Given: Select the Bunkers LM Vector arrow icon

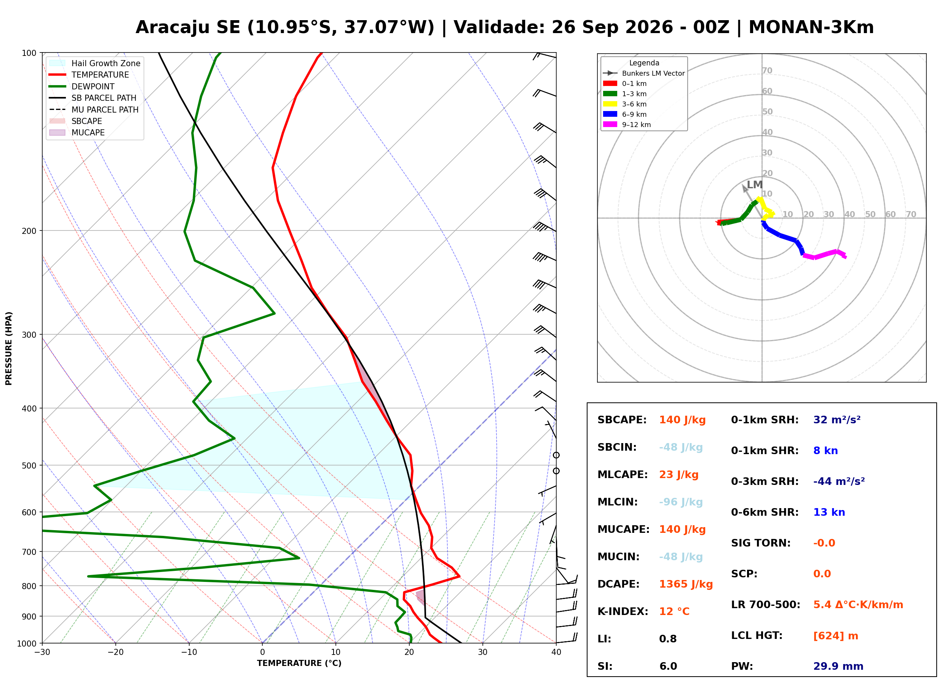Looking at the screenshot, I should 610,73.
